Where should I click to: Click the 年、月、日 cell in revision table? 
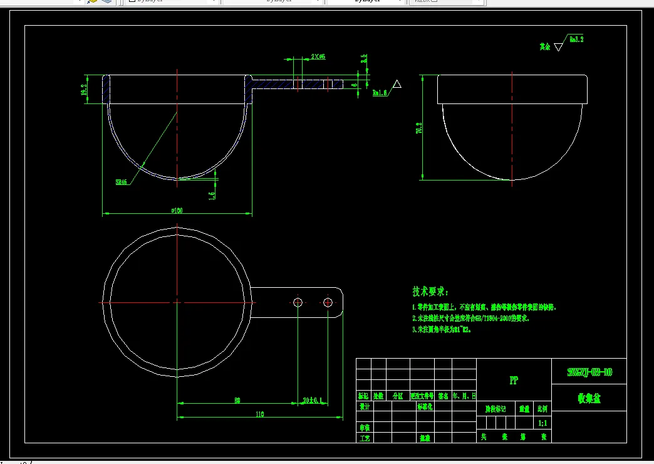[x=464, y=396]
